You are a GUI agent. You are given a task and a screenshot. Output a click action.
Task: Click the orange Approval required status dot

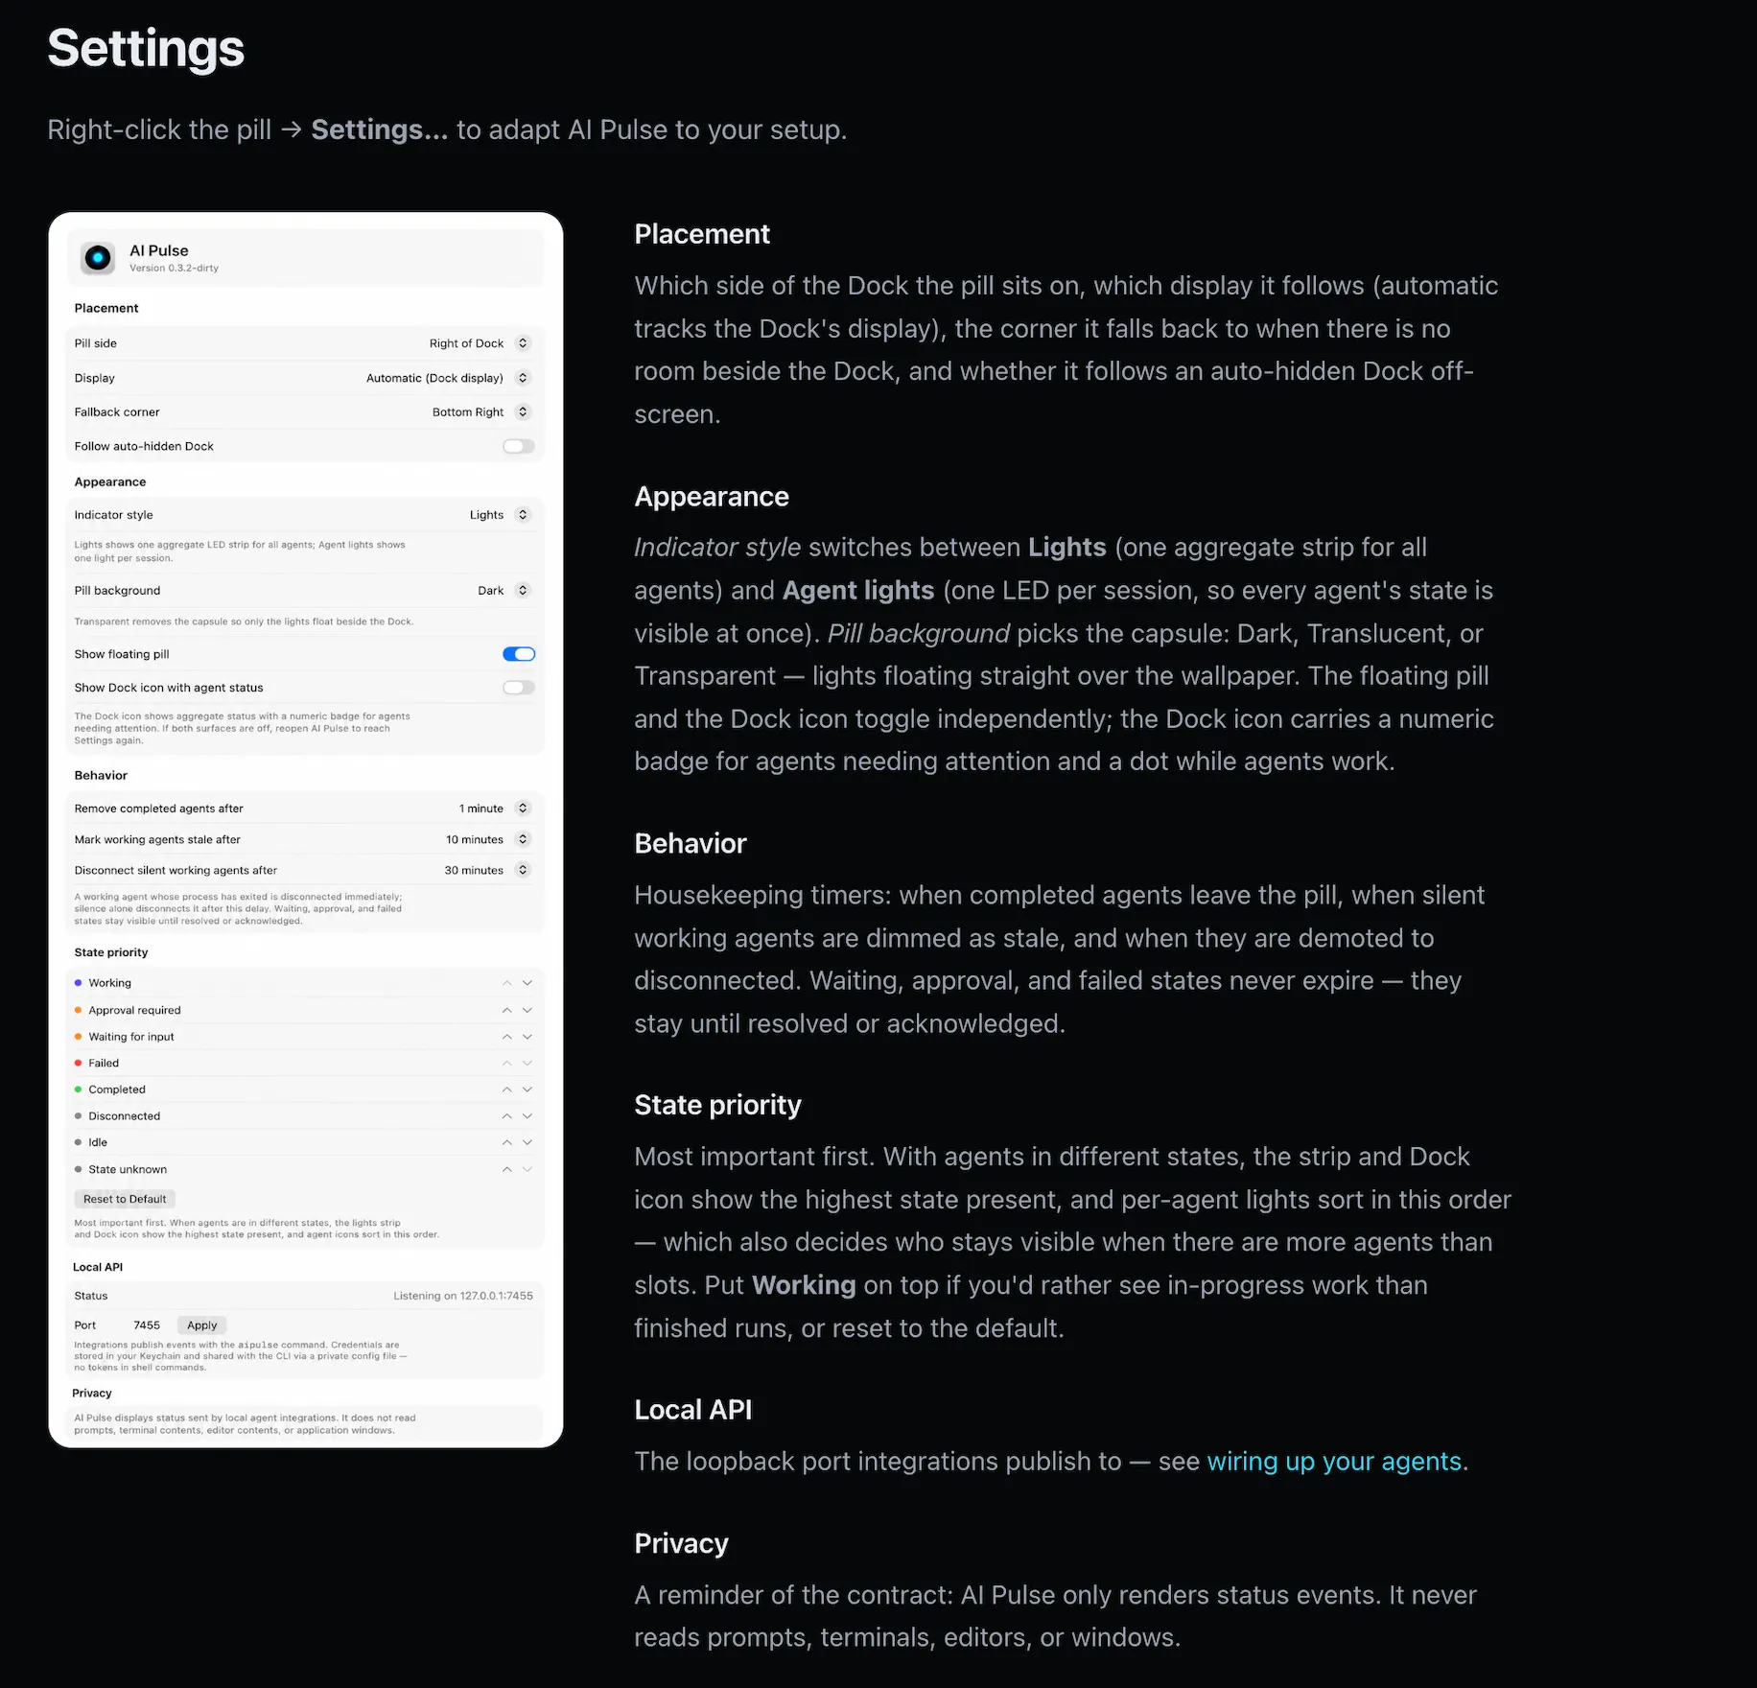(x=78, y=1010)
